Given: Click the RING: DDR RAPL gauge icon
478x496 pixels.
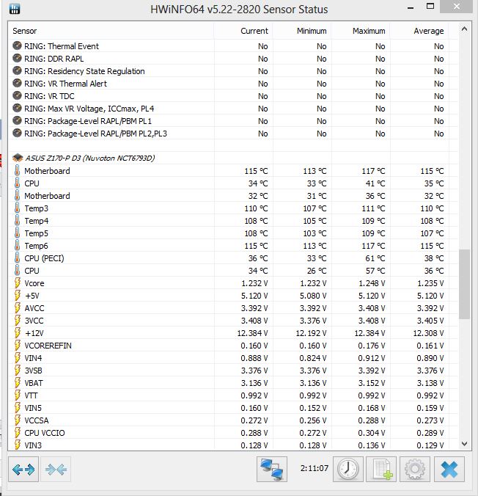Looking at the screenshot, I should 17,58.
